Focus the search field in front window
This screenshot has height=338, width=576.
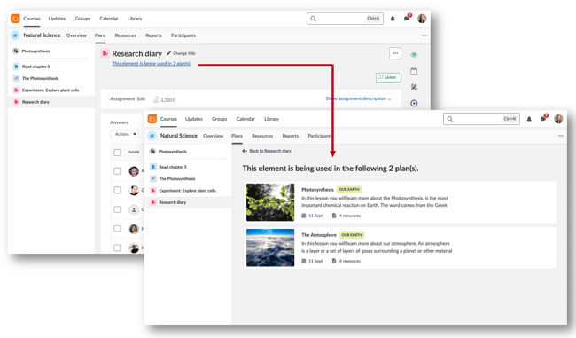(481, 119)
